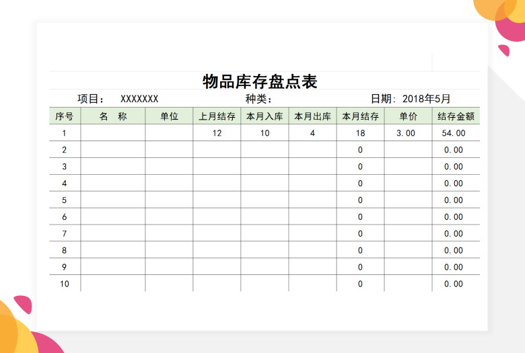Viewport: 525px width, 353px height.
Task: Click the 本月出库 column header
Action: [313, 116]
